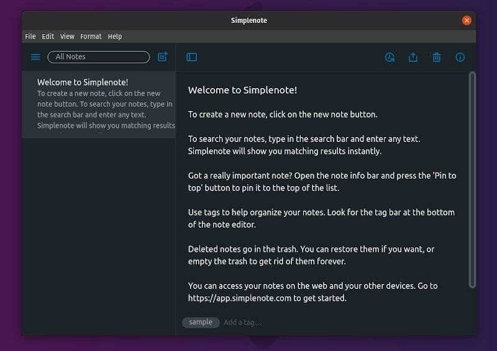The height and width of the screenshot is (351, 497).
Task: Show the note info panel
Action: pos(460,57)
